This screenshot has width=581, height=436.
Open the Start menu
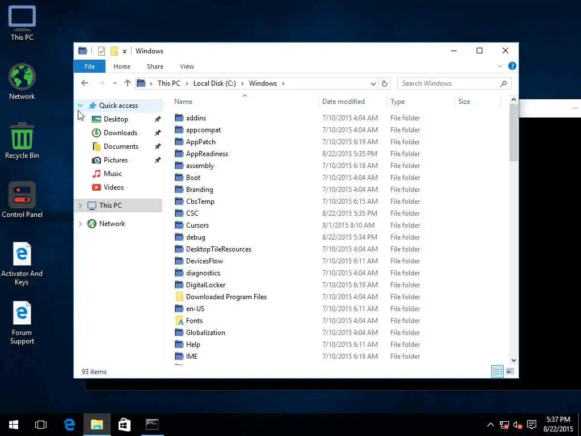pyautogui.click(x=14, y=425)
